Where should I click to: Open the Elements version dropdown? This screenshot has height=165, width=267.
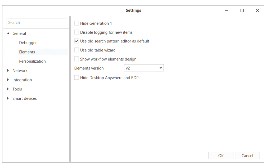point(144,68)
